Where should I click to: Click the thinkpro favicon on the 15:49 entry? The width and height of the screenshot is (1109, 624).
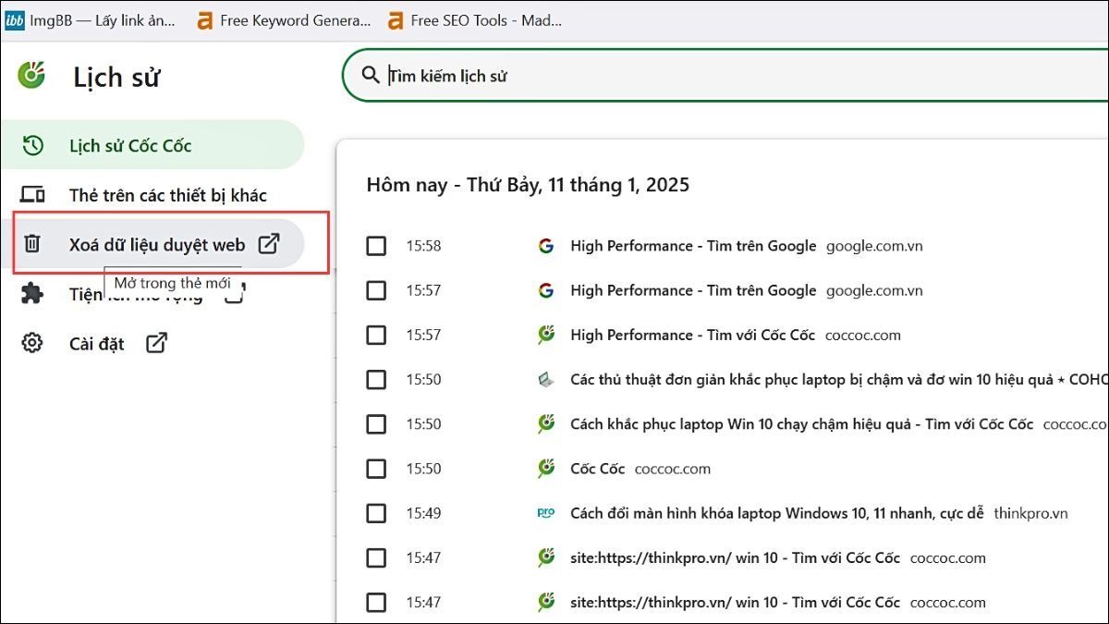pos(546,513)
